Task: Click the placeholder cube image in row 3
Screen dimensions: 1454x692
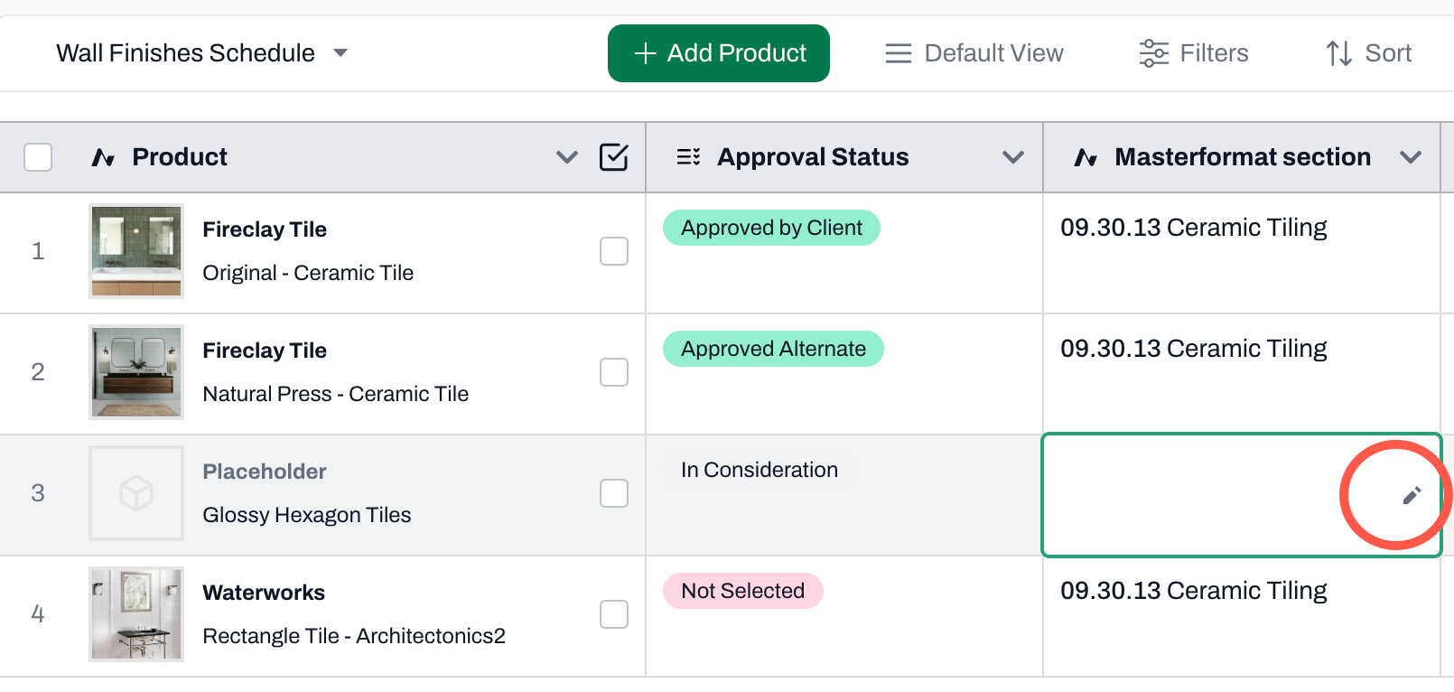Action: click(x=136, y=493)
